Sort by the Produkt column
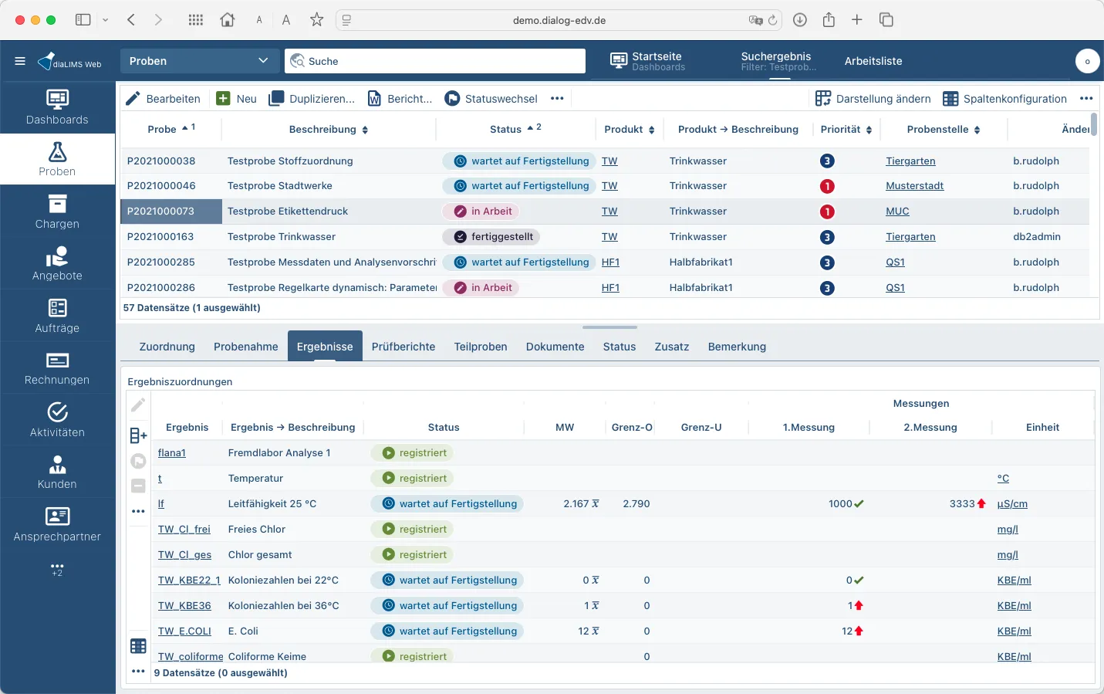 pyautogui.click(x=630, y=130)
